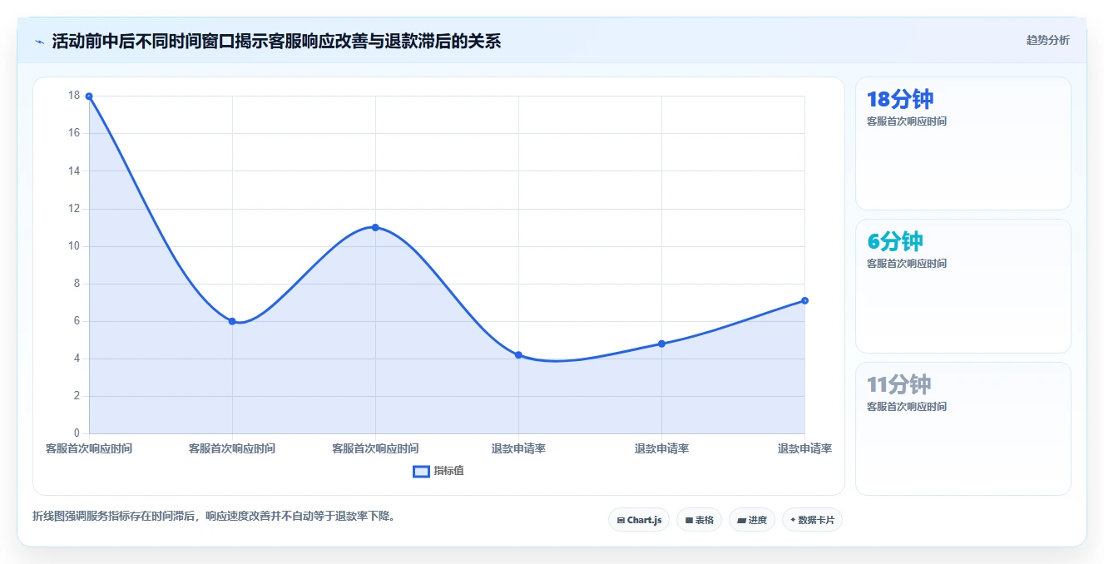Click the footer note starting with 折线图强调服务指标
Screen dimensions: 1104x564
(215, 516)
